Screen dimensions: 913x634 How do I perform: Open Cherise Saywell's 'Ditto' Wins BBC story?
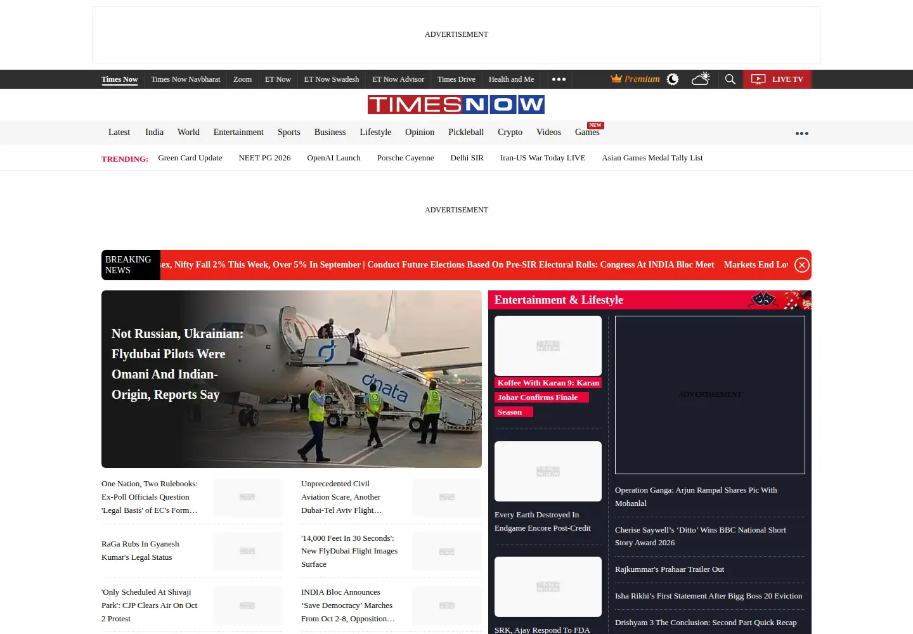(701, 536)
